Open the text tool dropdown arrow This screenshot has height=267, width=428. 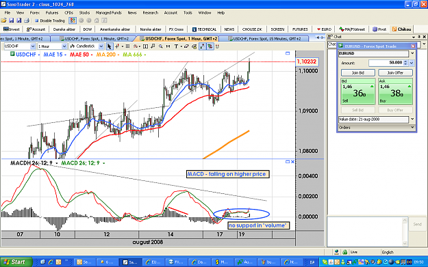(181, 46)
